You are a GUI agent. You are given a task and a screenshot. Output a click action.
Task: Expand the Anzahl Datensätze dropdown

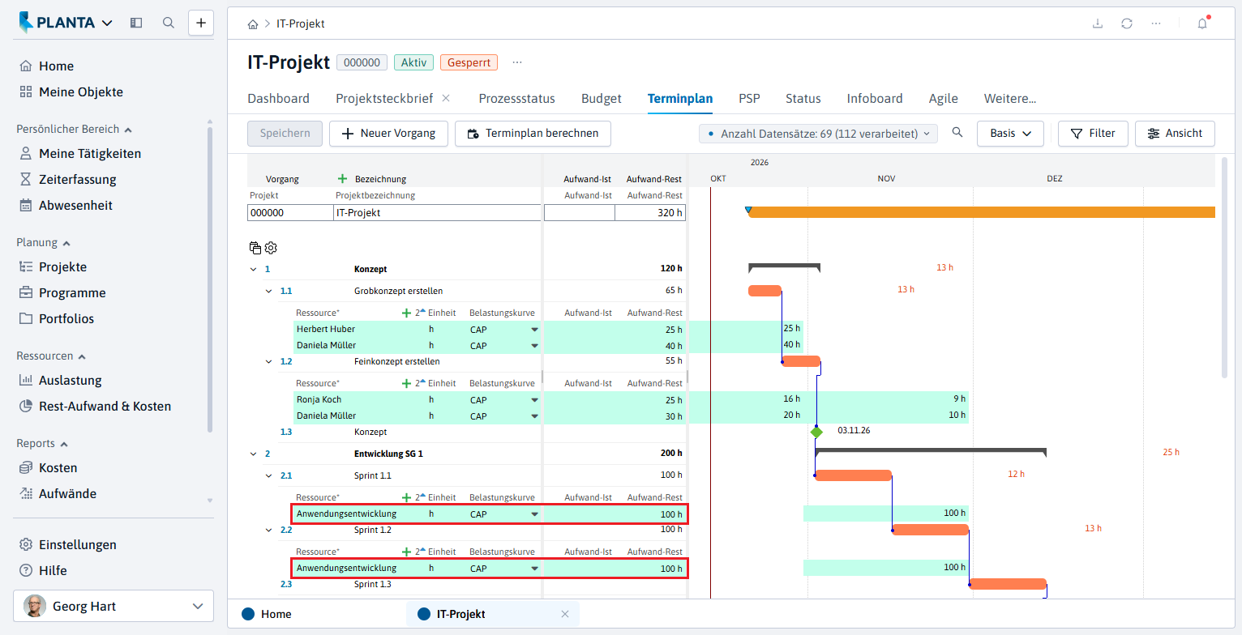tap(818, 134)
